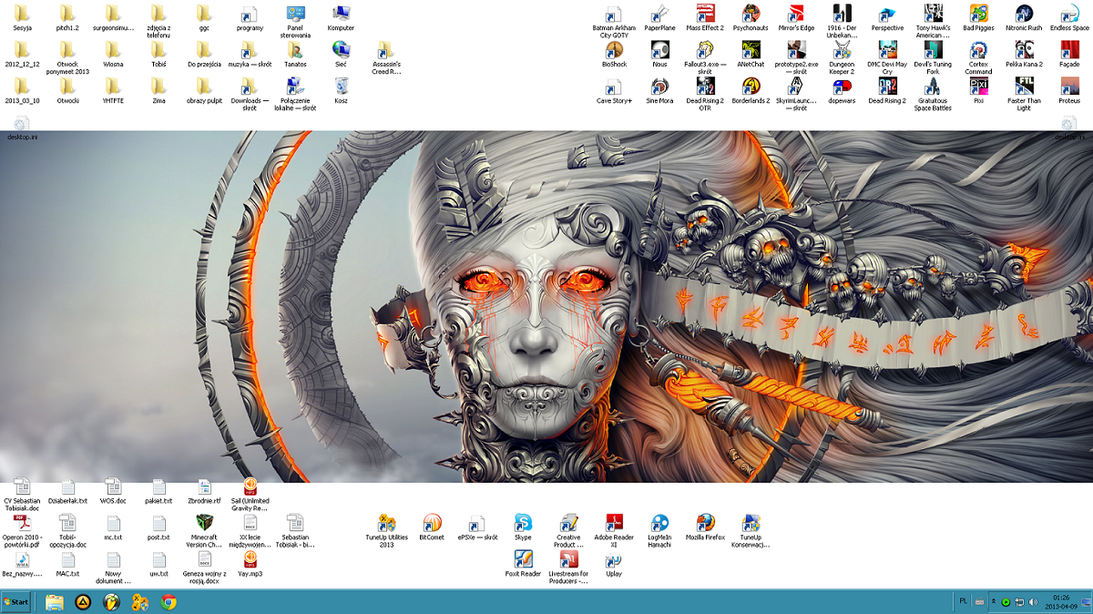The height and width of the screenshot is (614, 1093).
Task: Click the PL language indicator
Action: (964, 601)
